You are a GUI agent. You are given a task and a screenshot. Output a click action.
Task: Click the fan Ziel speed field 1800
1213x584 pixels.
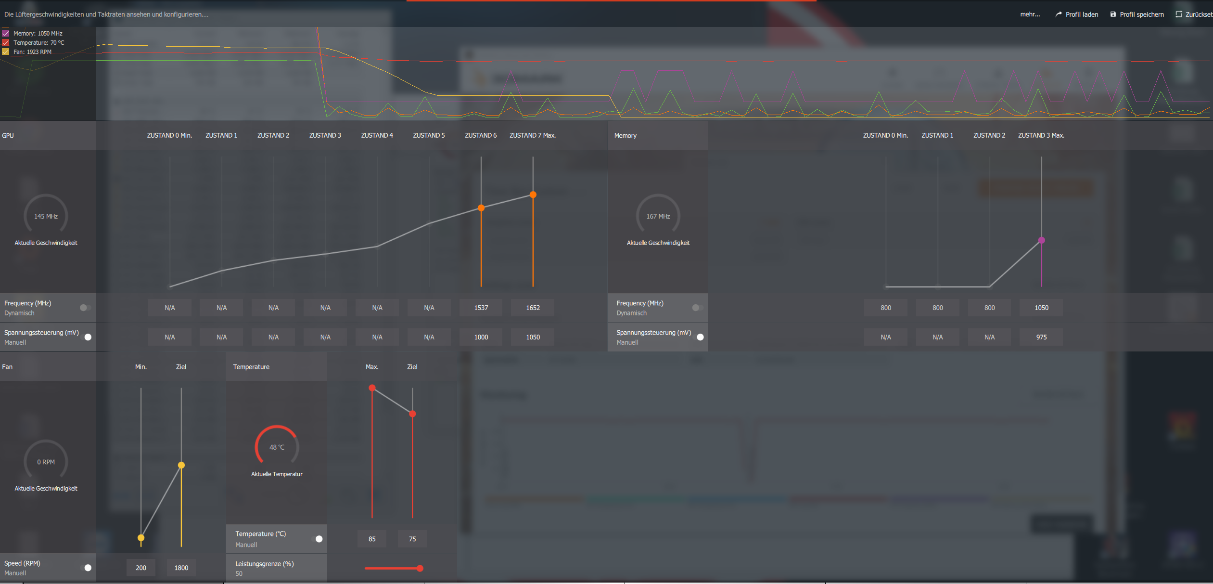[x=181, y=568]
